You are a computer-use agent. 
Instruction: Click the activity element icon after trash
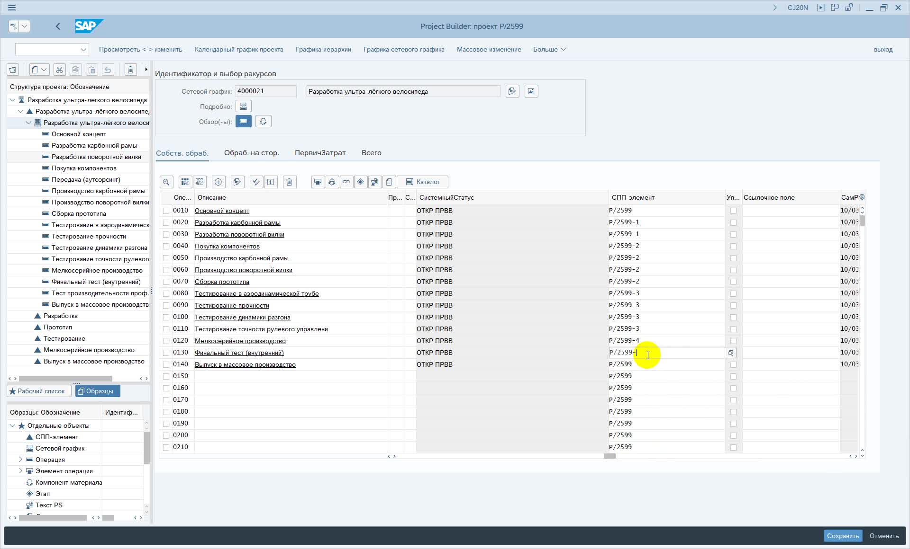[x=318, y=182]
